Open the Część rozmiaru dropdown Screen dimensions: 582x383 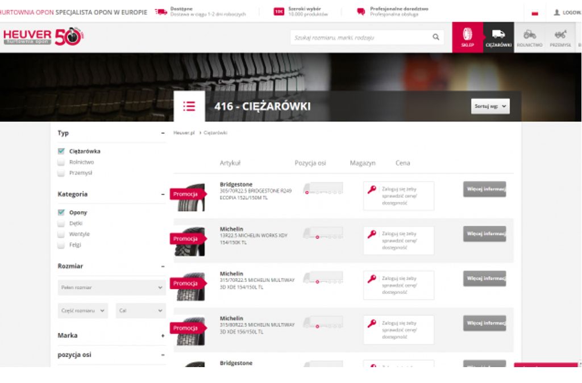tap(83, 310)
